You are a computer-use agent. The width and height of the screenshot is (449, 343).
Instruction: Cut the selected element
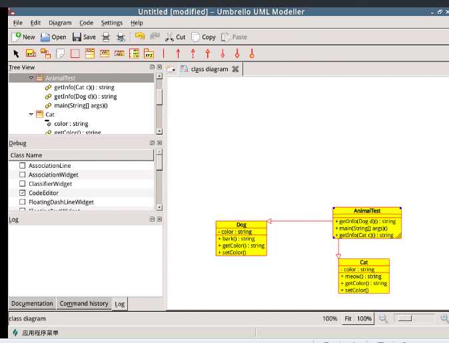click(x=175, y=37)
